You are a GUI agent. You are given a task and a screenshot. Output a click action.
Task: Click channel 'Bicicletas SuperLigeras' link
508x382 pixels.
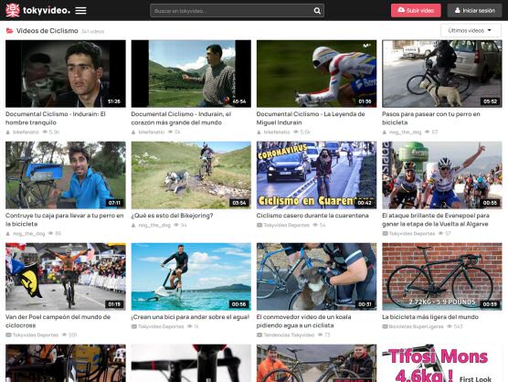click(x=416, y=326)
